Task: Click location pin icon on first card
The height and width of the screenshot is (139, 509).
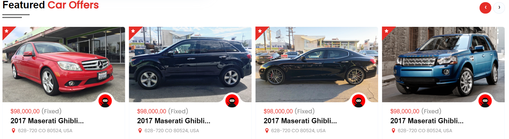Action: [x=13, y=131]
